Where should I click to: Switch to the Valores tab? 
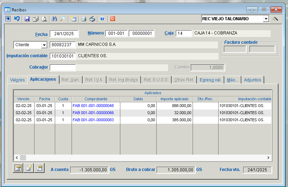tap(17, 80)
